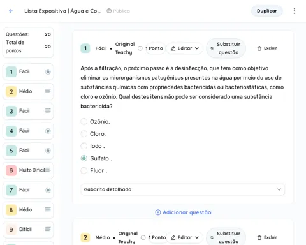This screenshot has width=306, height=245.
Task: Click the info icon beside 1 Ponto in question 2
Action: click(143, 237)
